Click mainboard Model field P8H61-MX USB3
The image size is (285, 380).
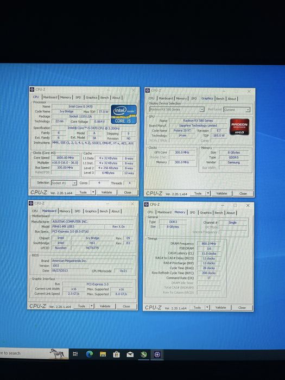78,226
